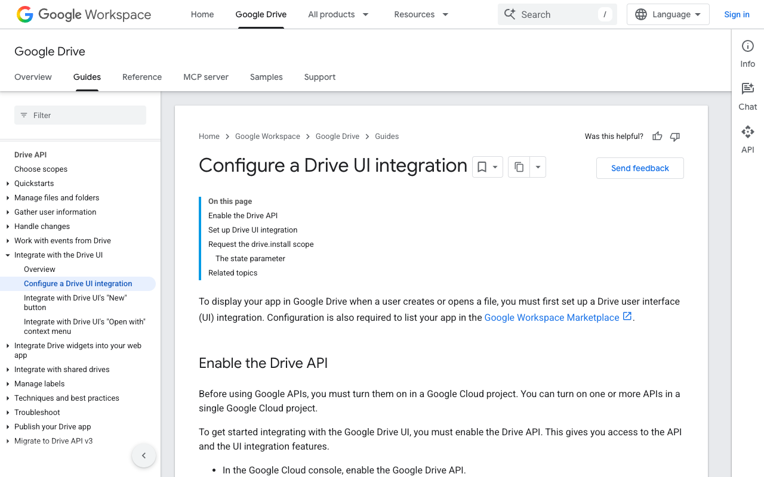Click the Google Drive breadcrumb link
Image resolution: width=764 pixels, height=477 pixels.
point(337,137)
